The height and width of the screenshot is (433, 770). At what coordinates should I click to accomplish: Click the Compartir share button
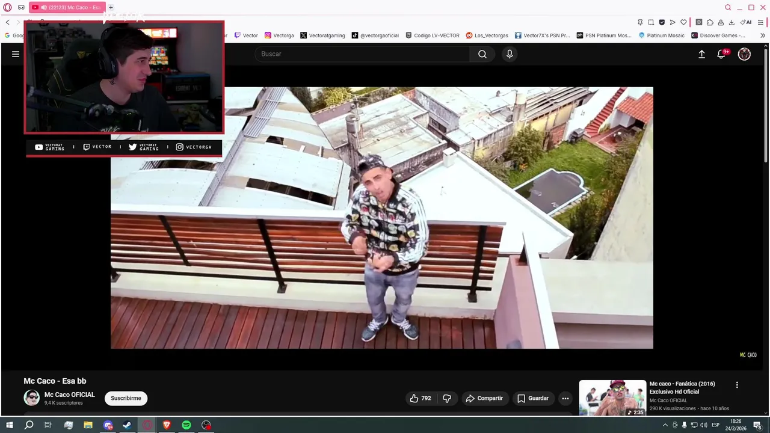click(484, 398)
